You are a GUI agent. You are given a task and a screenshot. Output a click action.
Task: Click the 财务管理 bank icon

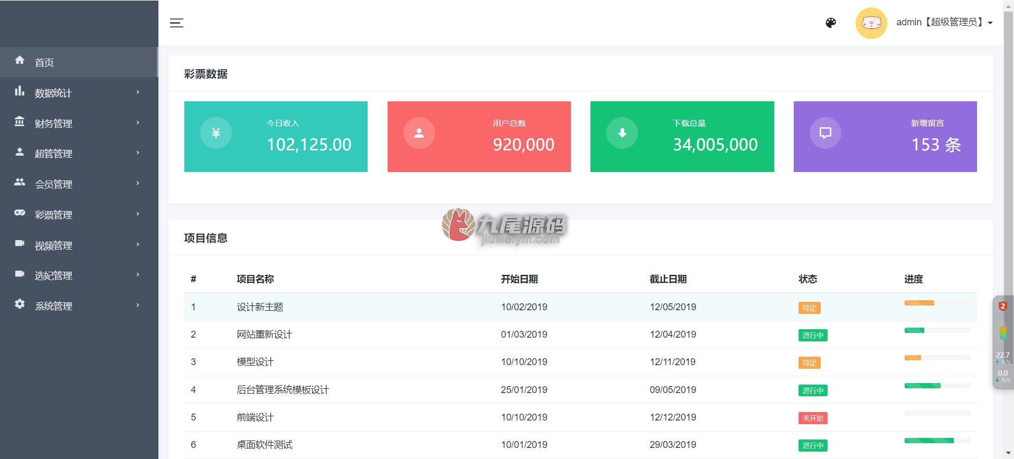(20, 121)
